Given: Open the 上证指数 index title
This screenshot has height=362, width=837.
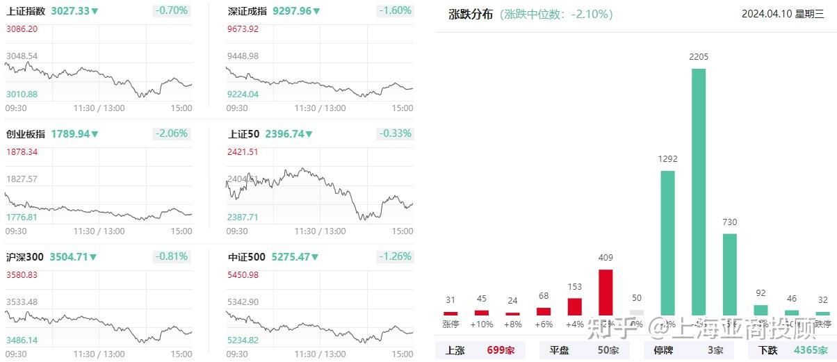Looking at the screenshot, I should tap(26, 11).
